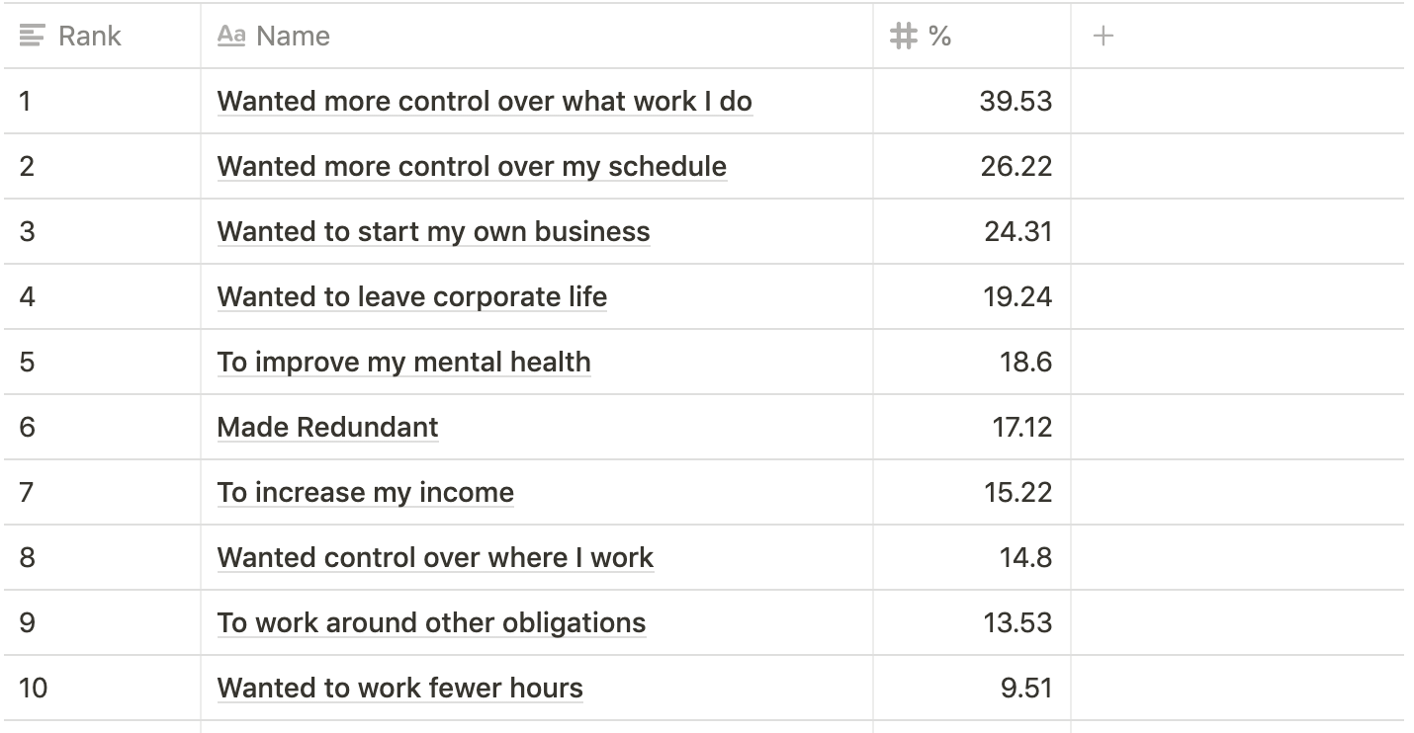Screen dimensions: 1414x733
Task: Open the 'Made Redundant' entry
Action: click(x=327, y=427)
